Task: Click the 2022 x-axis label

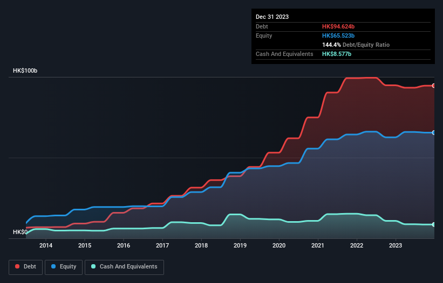Action: [357, 245]
